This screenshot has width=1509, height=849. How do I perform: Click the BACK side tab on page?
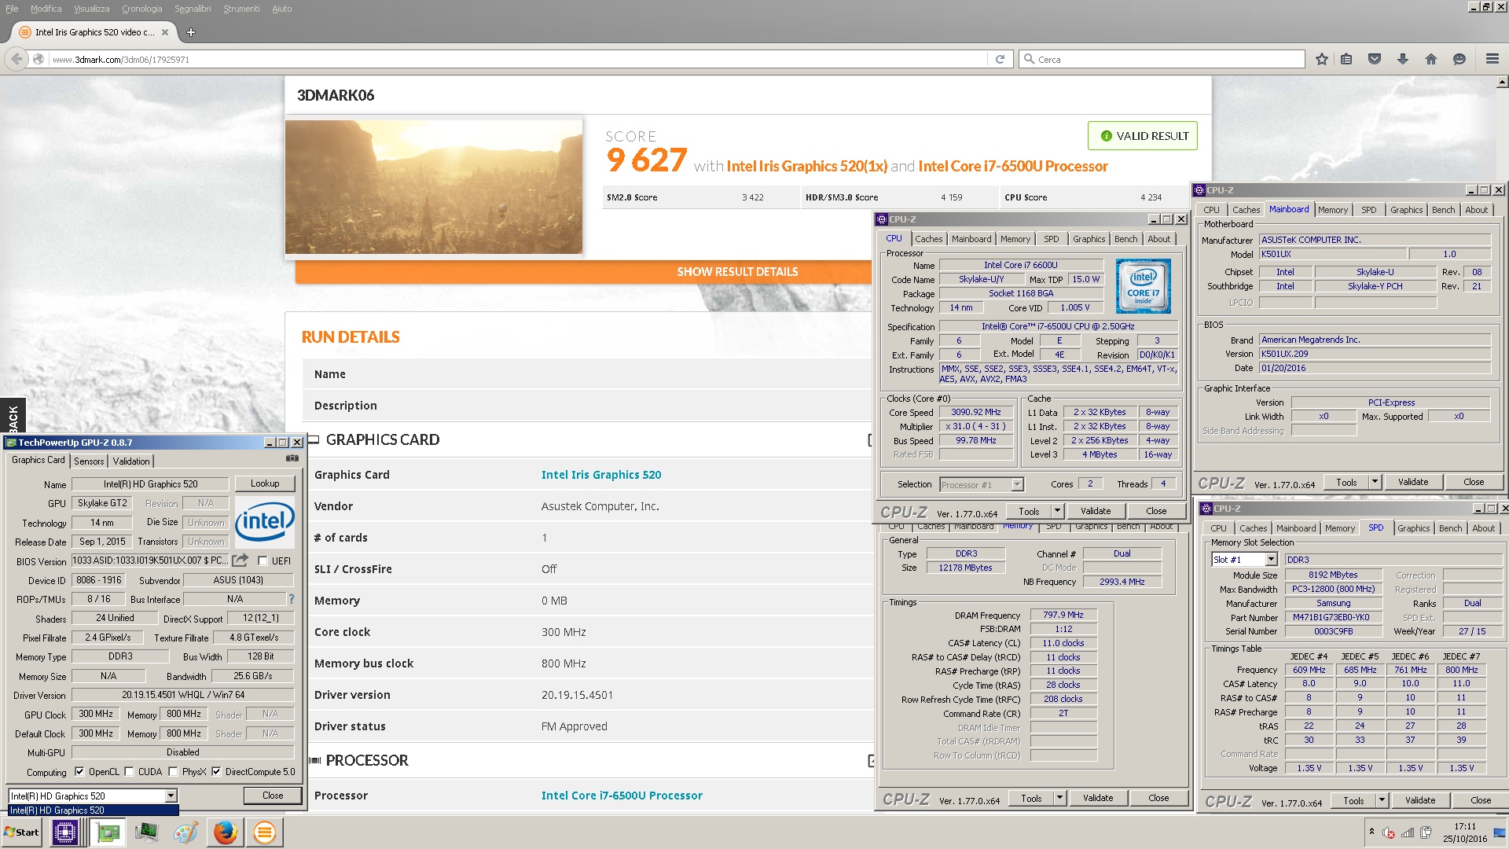pos(13,417)
